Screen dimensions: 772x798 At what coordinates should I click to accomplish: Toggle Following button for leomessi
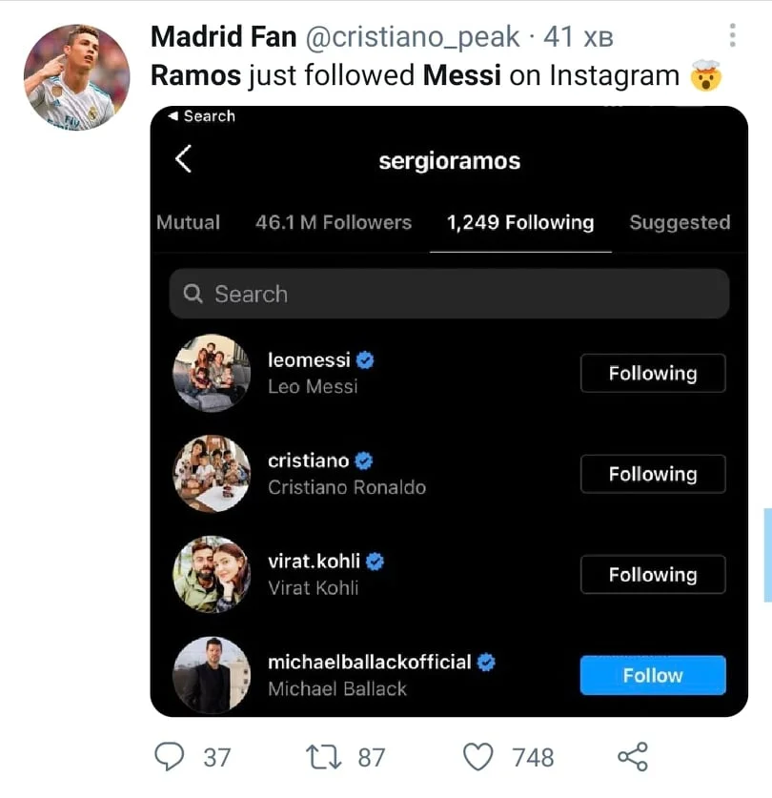click(x=653, y=374)
